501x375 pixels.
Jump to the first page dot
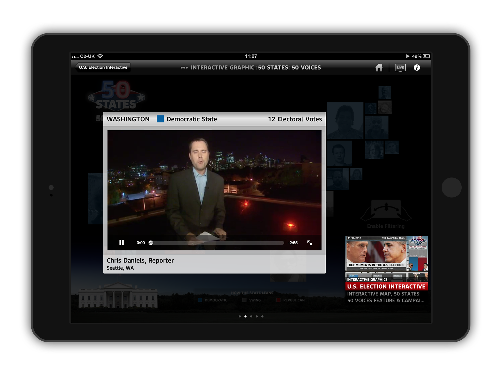[x=240, y=316]
